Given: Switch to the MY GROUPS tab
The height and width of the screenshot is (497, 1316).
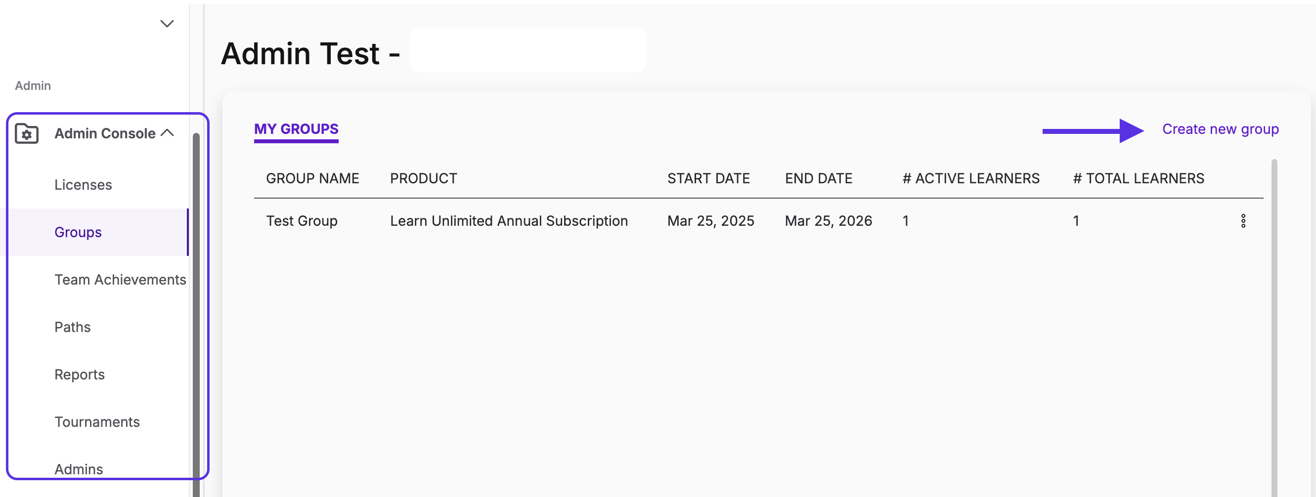Looking at the screenshot, I should click(x=296, y=129).
